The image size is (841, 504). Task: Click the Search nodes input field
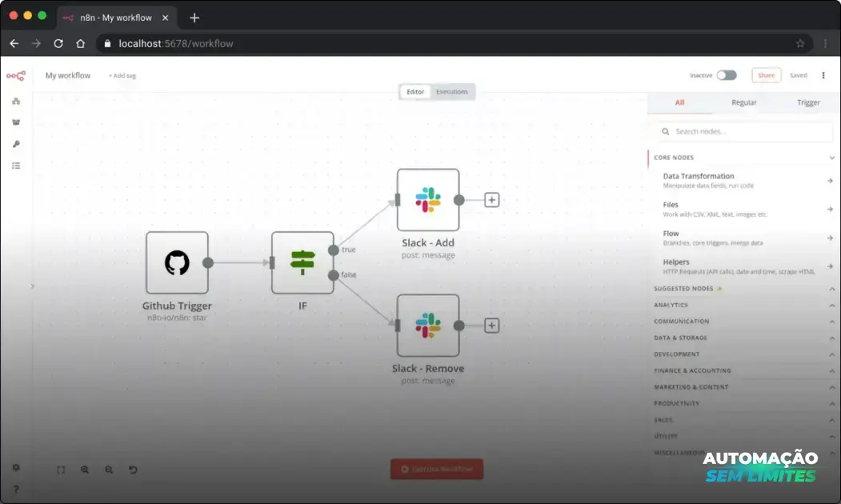pyautogui.click(x=744, y=131)
